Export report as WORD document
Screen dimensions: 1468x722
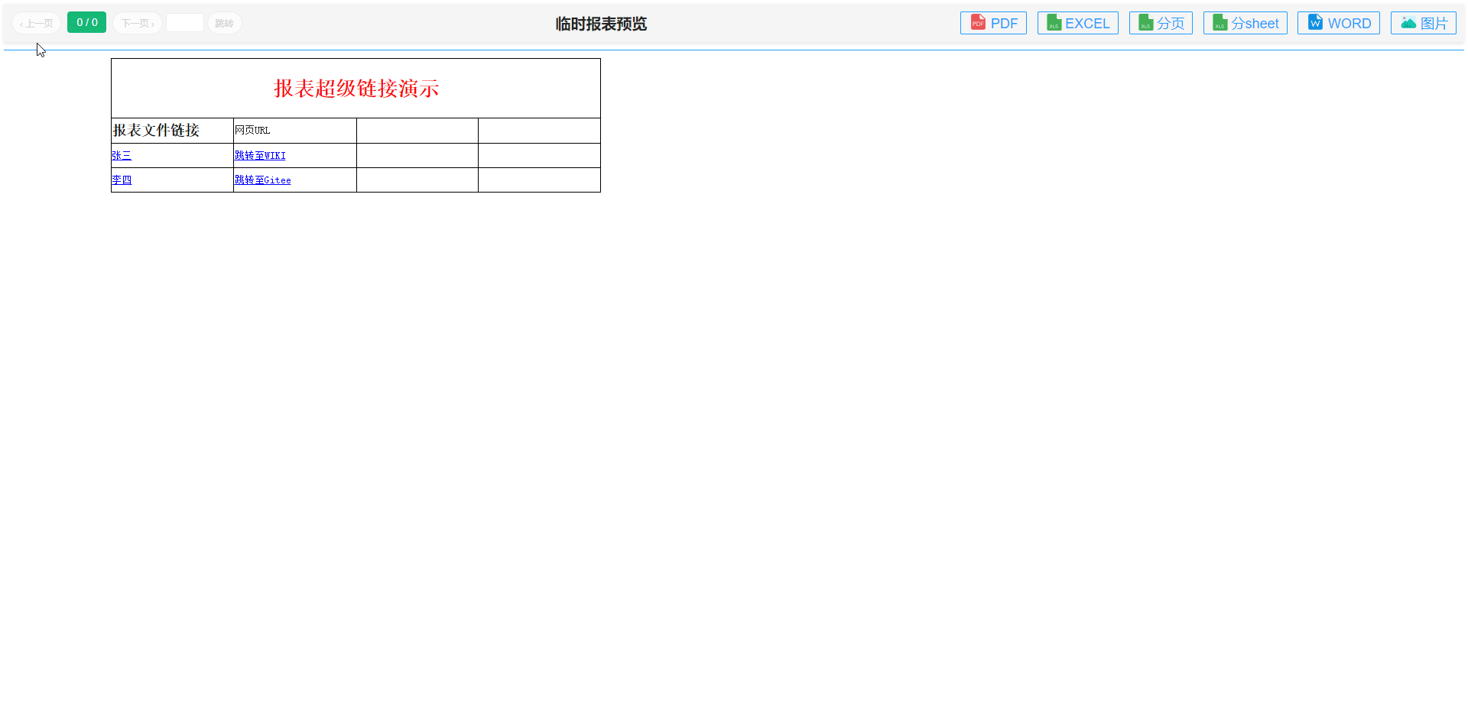[x=1338, y=23]
